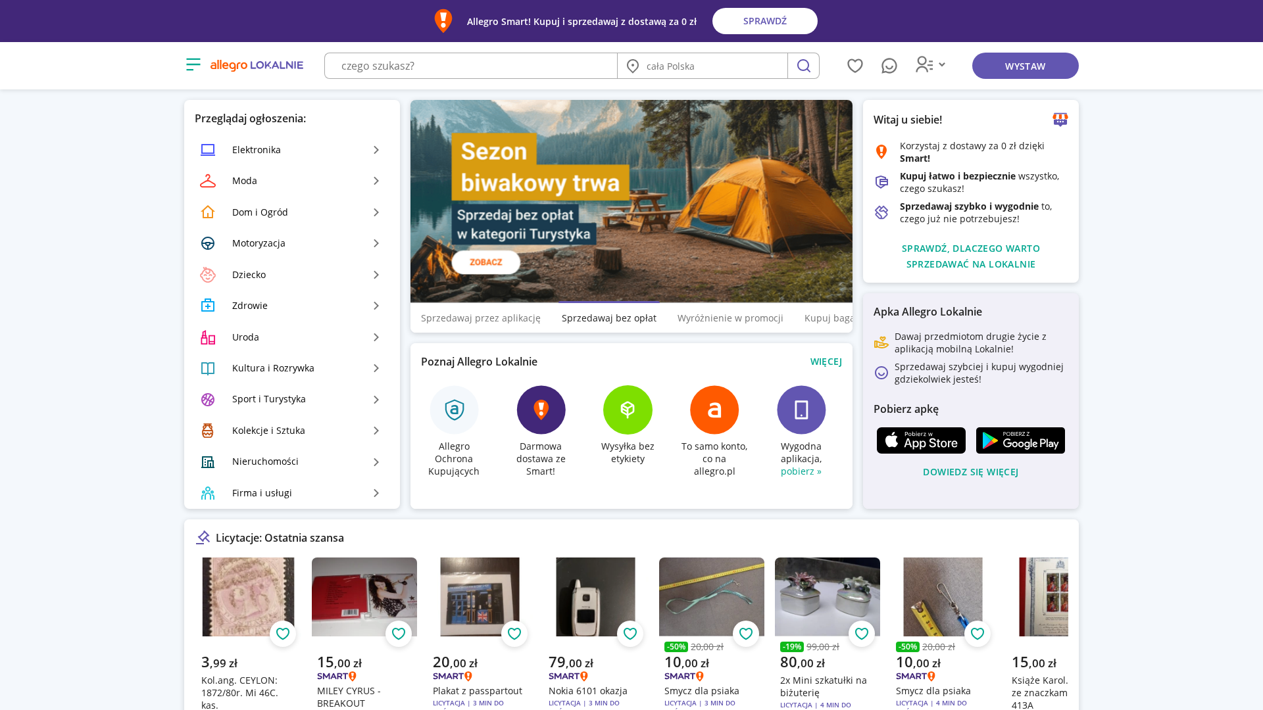The image size is (1263, 710).
Task: Expand the Uroda category chevron
Action: pos(376,337)
